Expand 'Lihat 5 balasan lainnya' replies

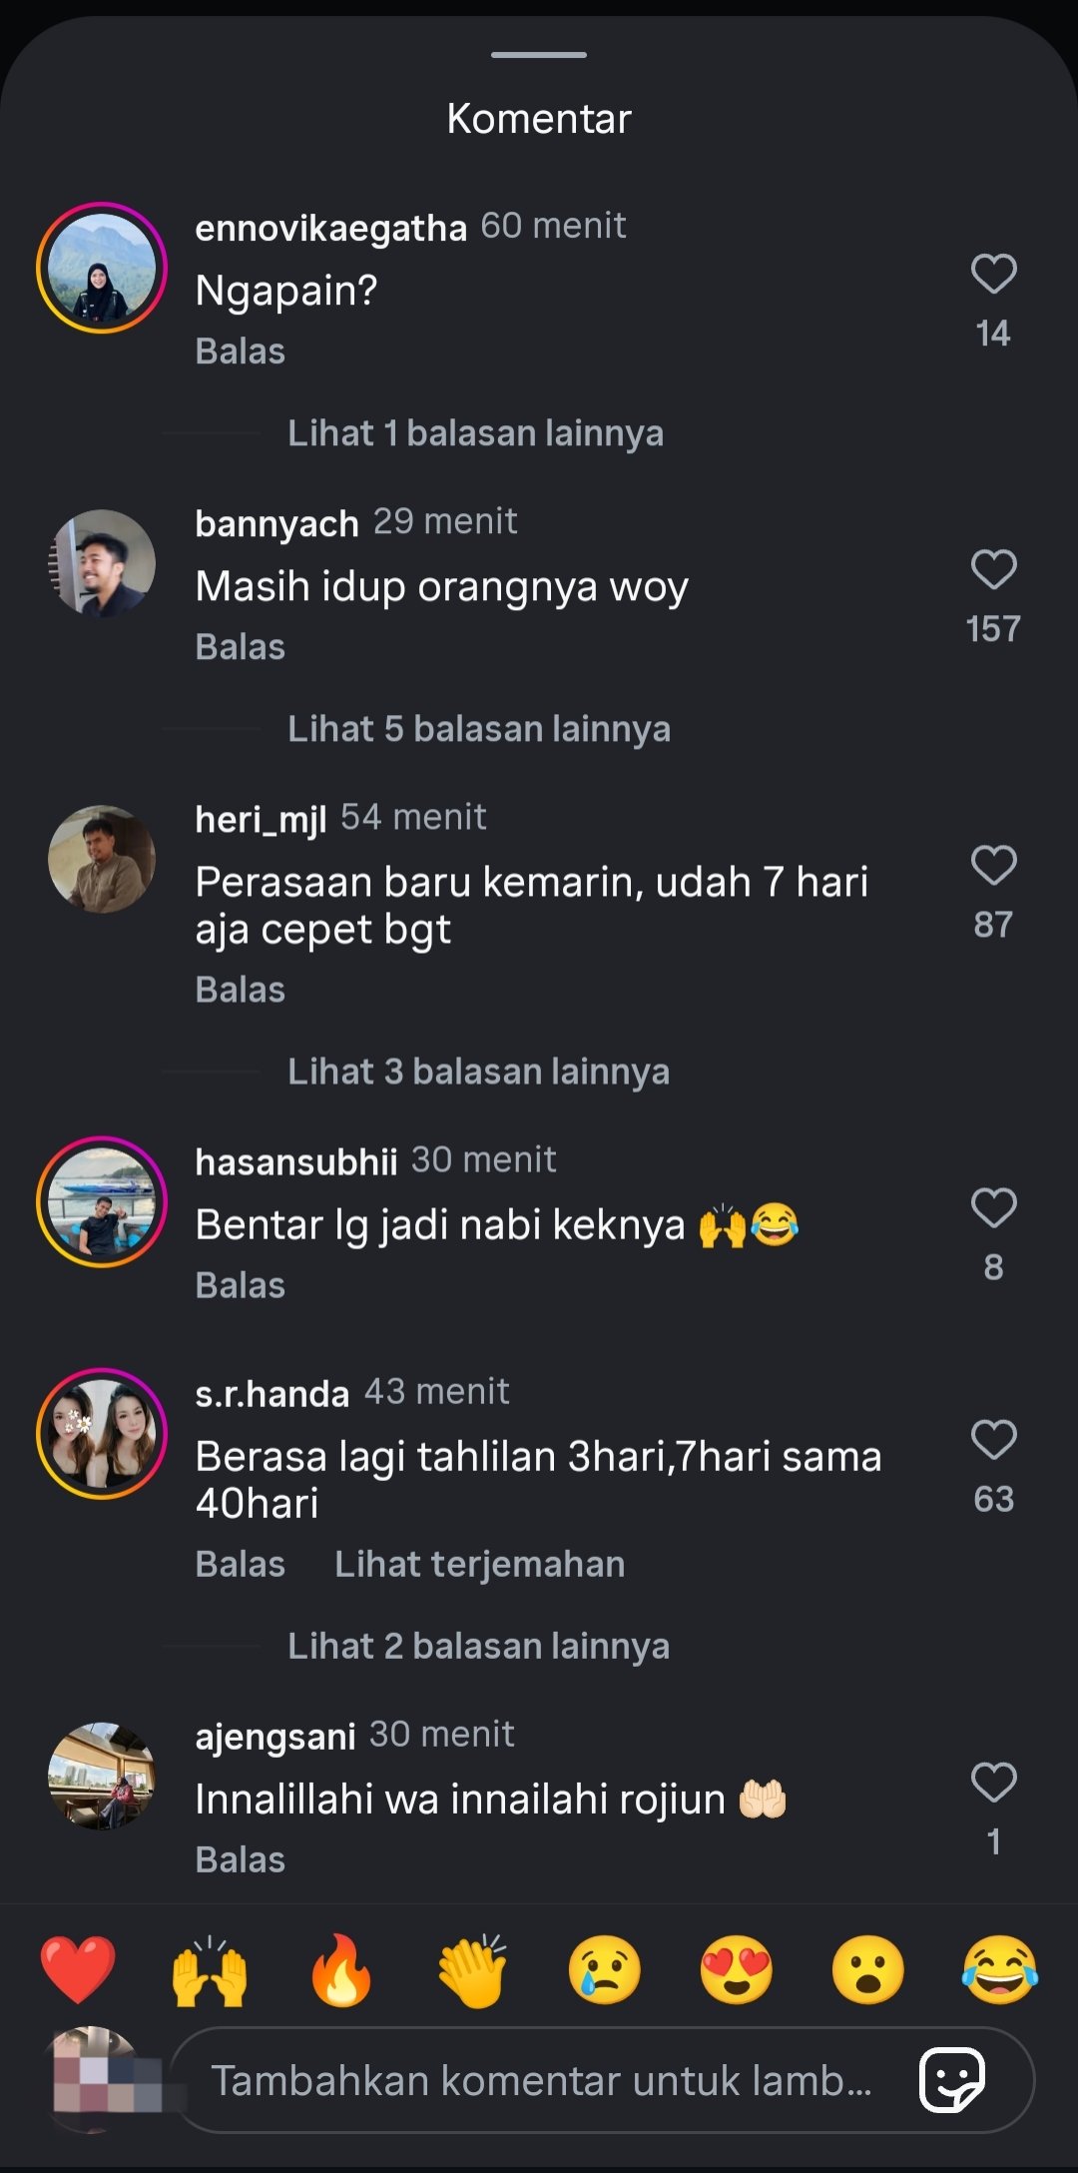(479, 729)
